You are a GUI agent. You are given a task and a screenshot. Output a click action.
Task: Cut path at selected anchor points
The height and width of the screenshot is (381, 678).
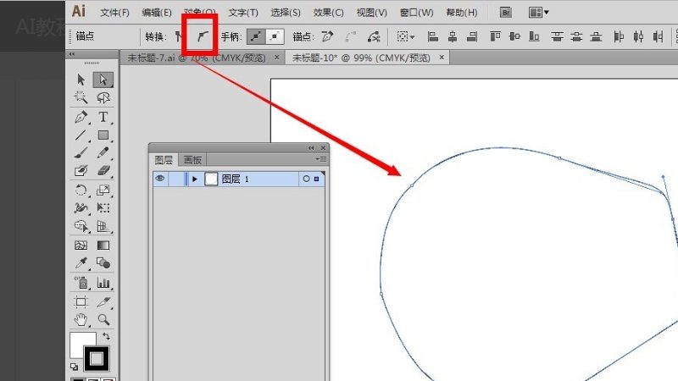coord(374,37)
